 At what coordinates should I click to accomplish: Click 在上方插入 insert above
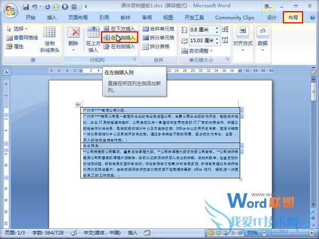tap(93, 40)
